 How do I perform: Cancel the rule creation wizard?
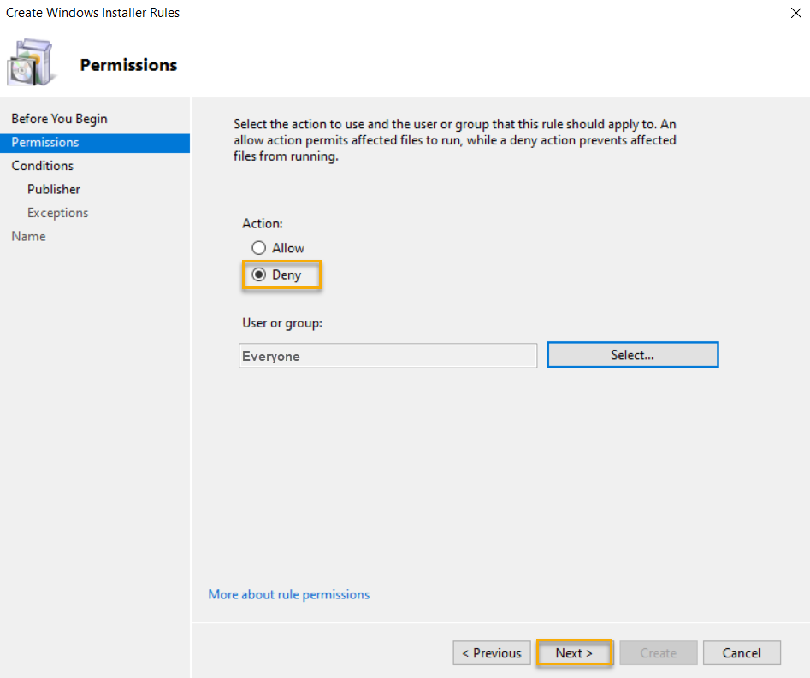742,652
